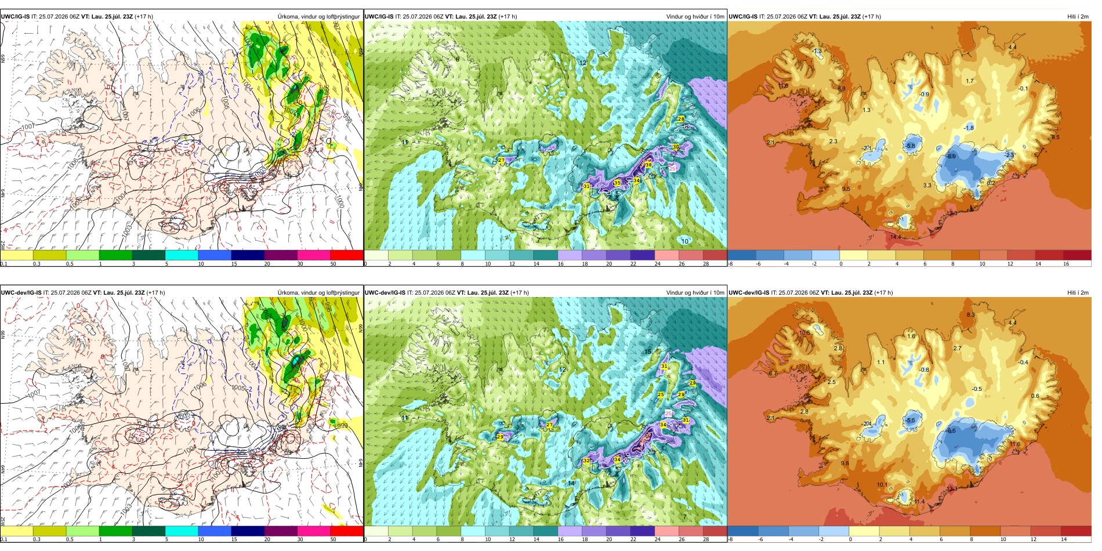Open the UWC-dev wind and gusts map
This screenshot has width=1102, height=551.
(x=545, y=412)
